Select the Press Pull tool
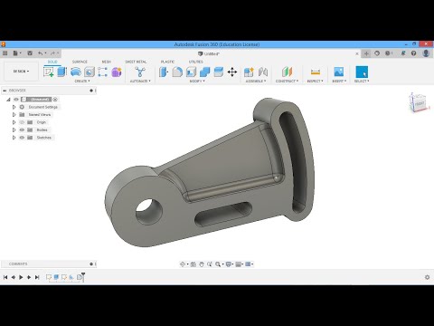Screen dimensions: 434x326 pyautogui.click(x=164, y=72)
